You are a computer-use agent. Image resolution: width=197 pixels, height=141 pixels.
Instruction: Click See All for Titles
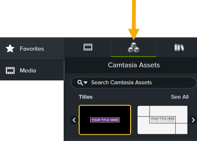click(x=180, y=97)
